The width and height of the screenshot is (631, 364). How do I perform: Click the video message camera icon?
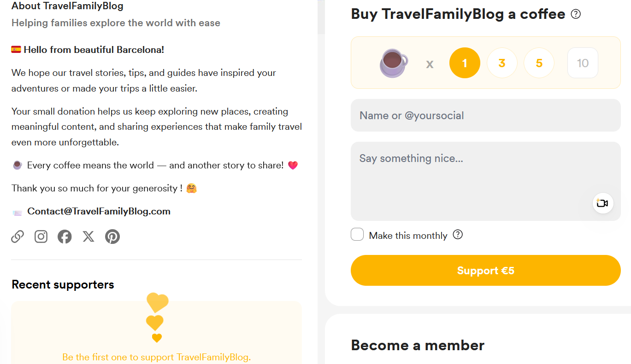tap(602, 203)
